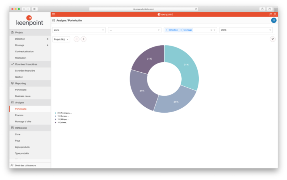Click the Amériques legend color dot

point(55,113)
